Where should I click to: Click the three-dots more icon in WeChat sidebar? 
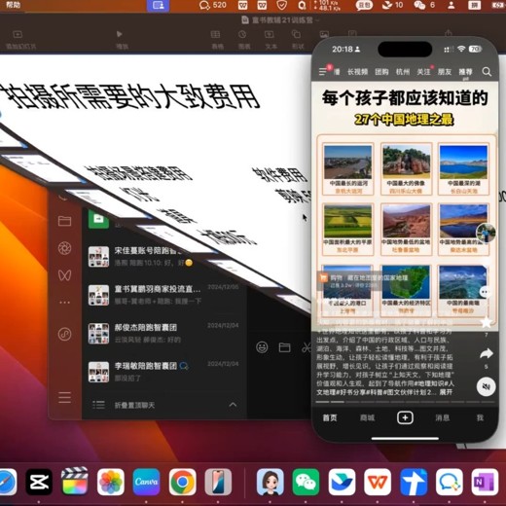point(64,303)
